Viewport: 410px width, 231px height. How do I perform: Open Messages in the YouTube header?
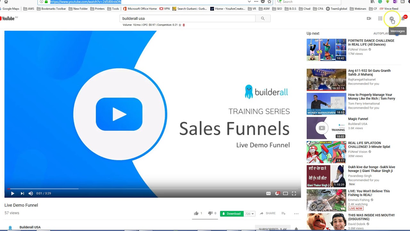coord(391,19)
